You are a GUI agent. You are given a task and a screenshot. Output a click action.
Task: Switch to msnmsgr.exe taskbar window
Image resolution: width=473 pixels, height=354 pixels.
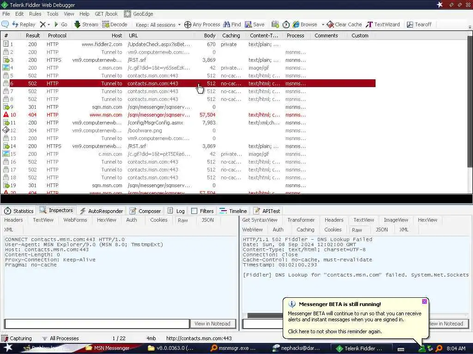[x=233, y=348]
